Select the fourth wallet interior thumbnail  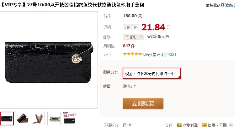54,119
